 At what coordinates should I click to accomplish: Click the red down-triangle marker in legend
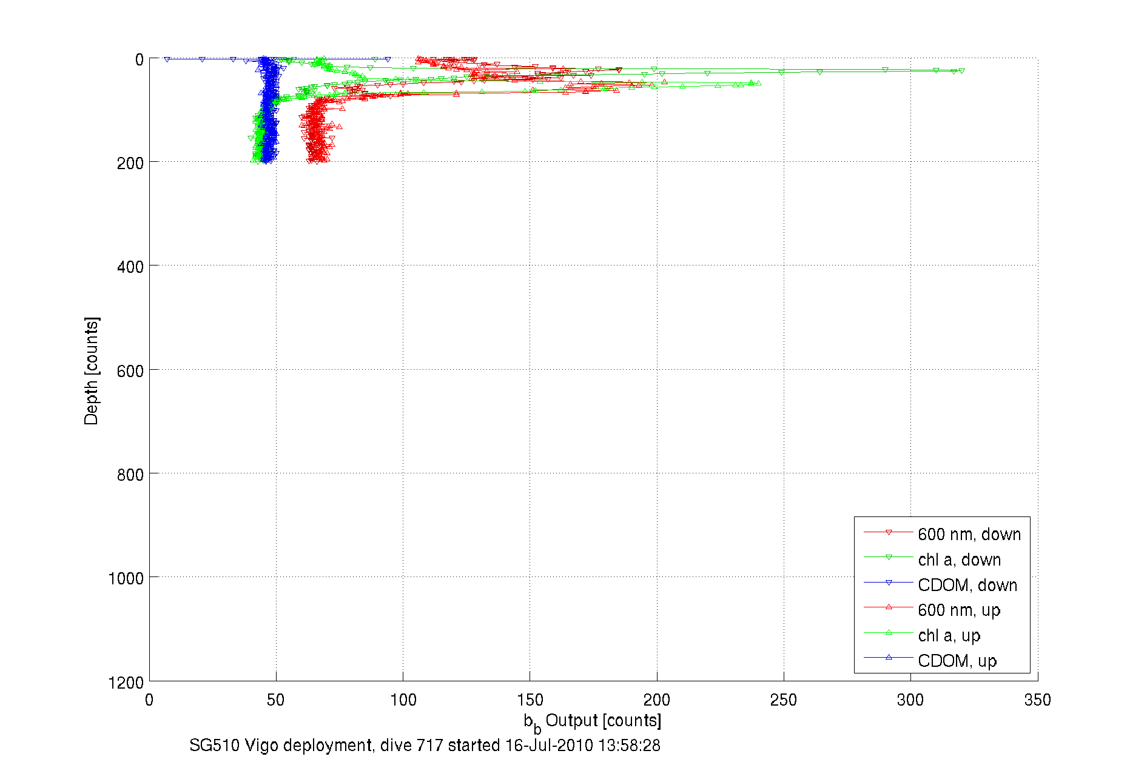point(889,533)
